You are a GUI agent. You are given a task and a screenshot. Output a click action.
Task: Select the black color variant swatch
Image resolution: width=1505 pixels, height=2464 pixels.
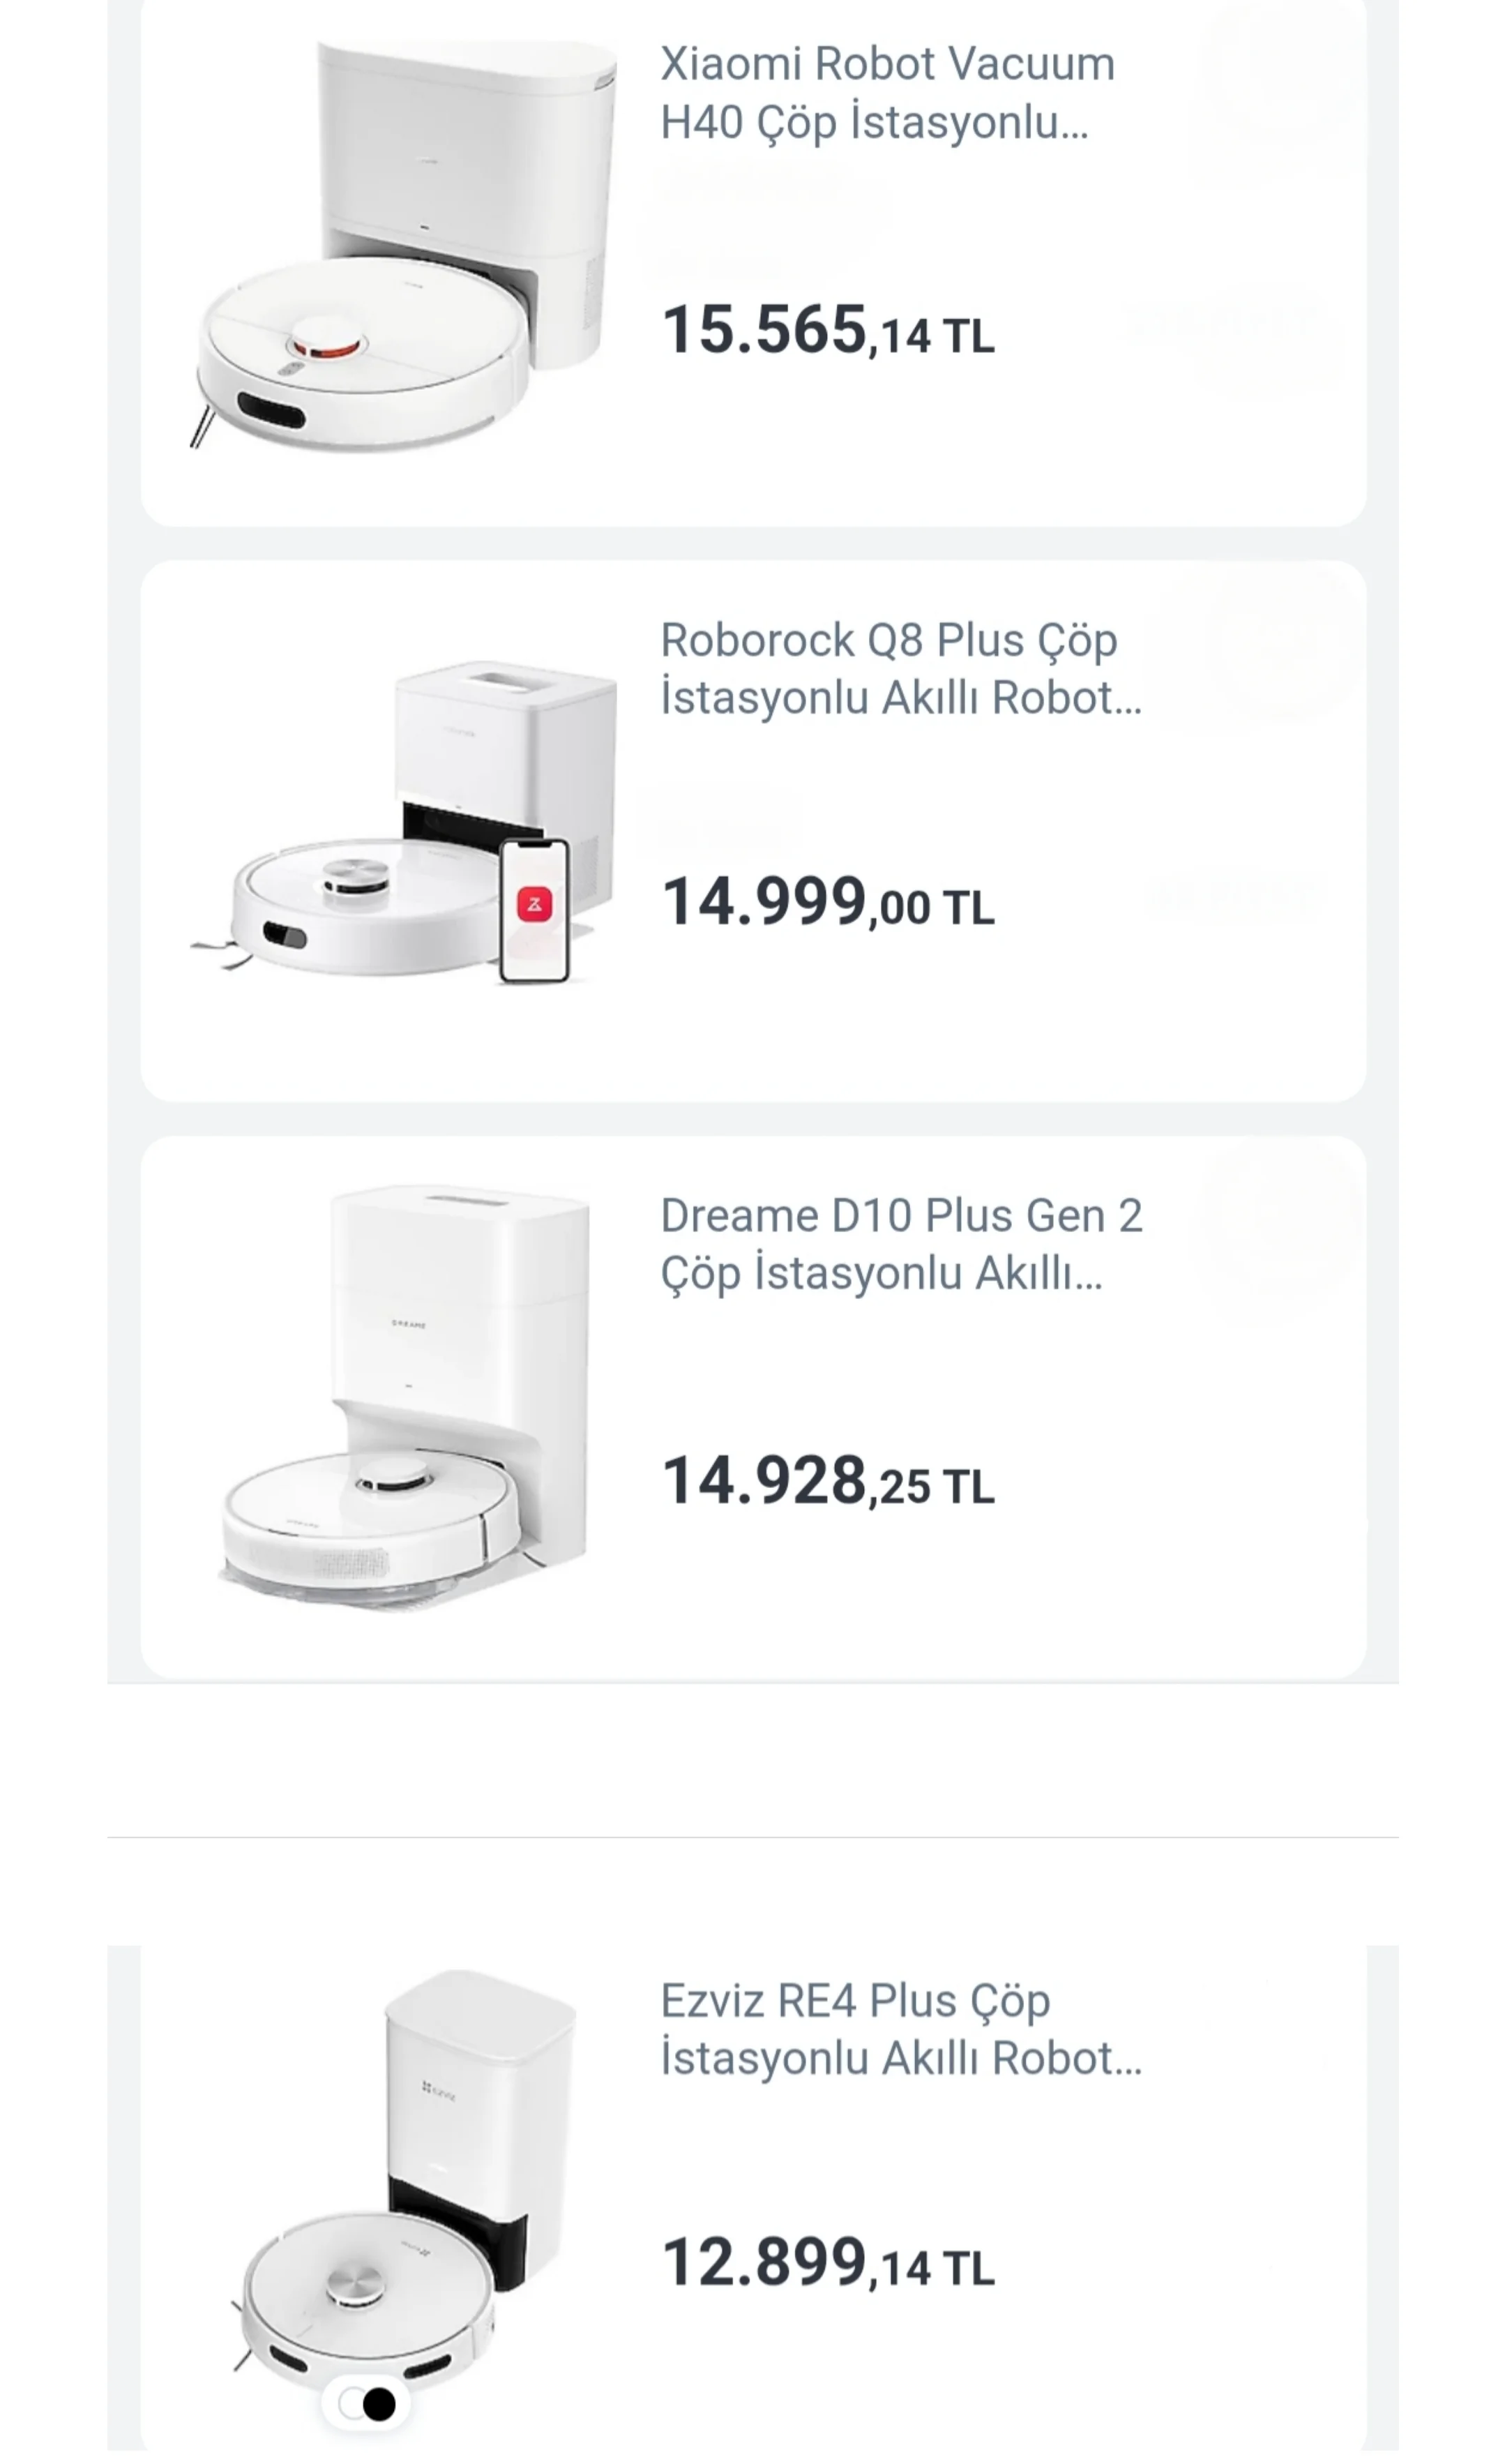(379, 2403)
